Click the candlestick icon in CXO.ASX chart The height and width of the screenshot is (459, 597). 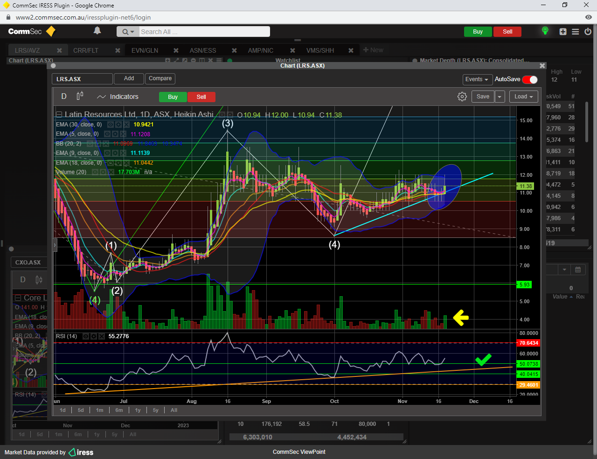(39, 280)
